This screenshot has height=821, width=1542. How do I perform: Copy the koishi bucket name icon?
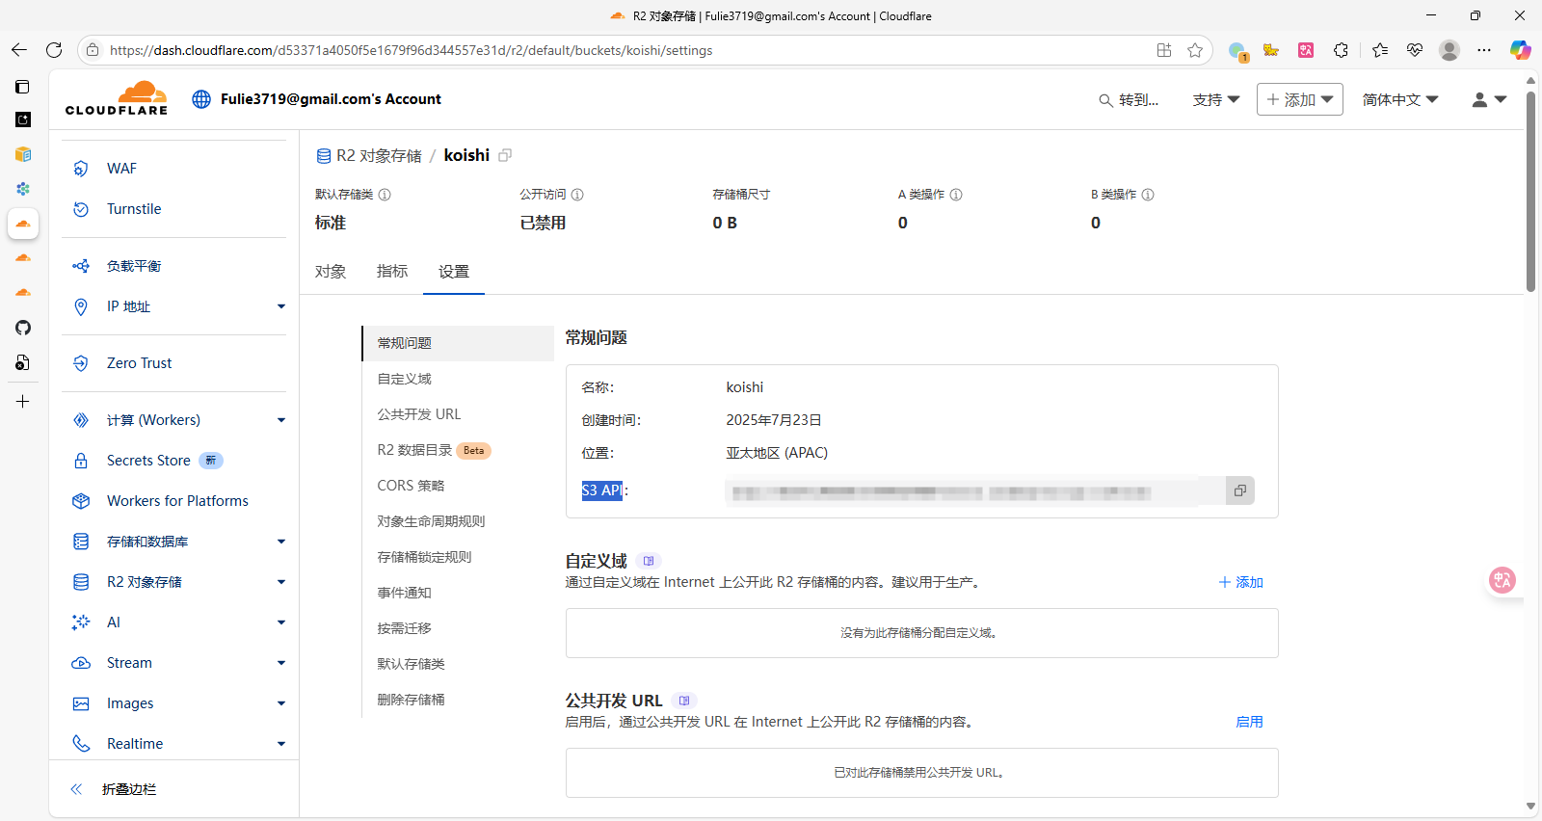coord(505,155)
